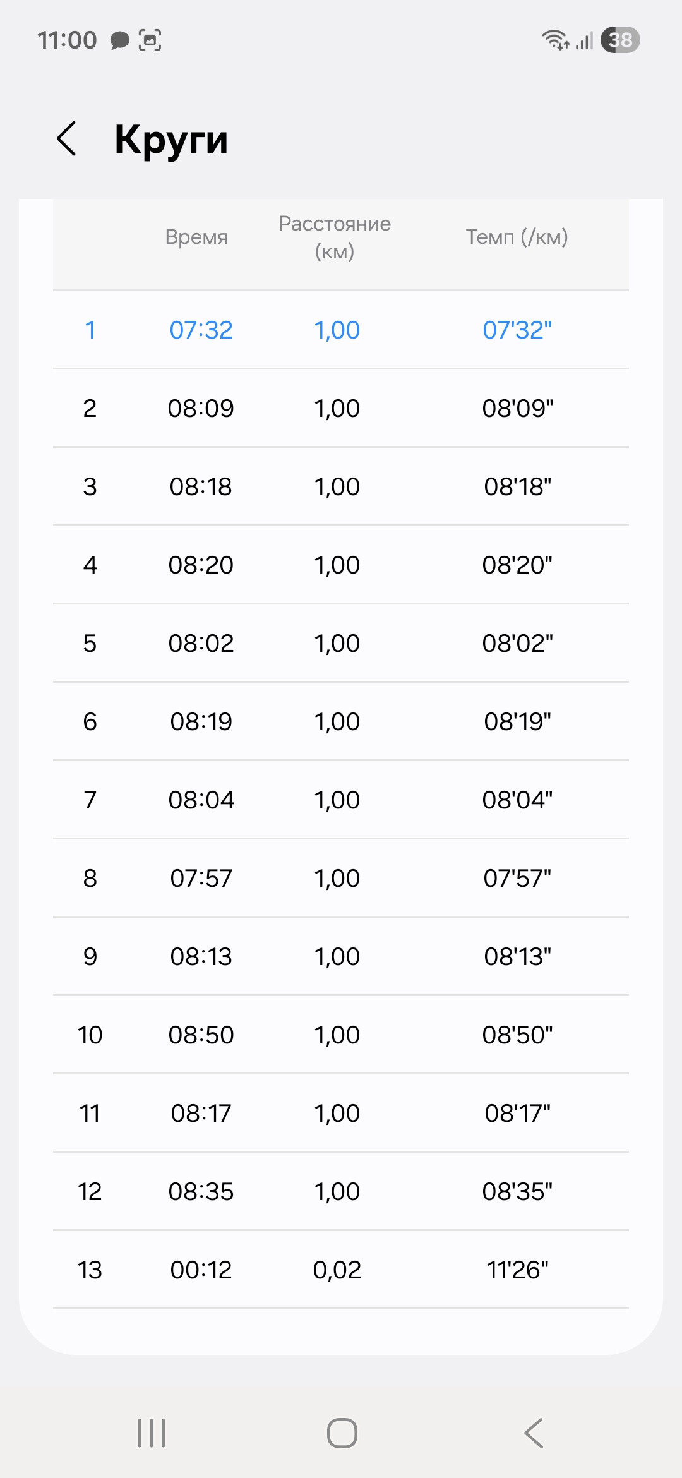Image resolution: width=682 pixels, height=1478 pixels.
Task: Tap the cellular signal strength icon
Action: click(x=585, y=41)
